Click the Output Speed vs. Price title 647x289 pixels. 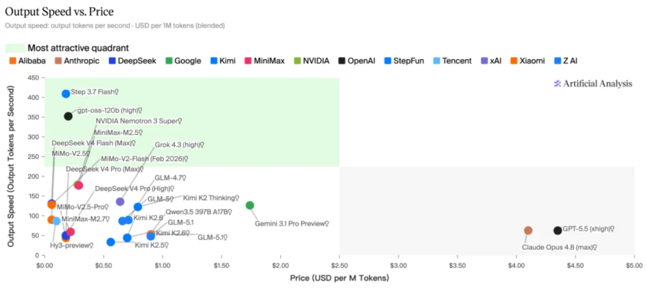[x=59, y=11]
